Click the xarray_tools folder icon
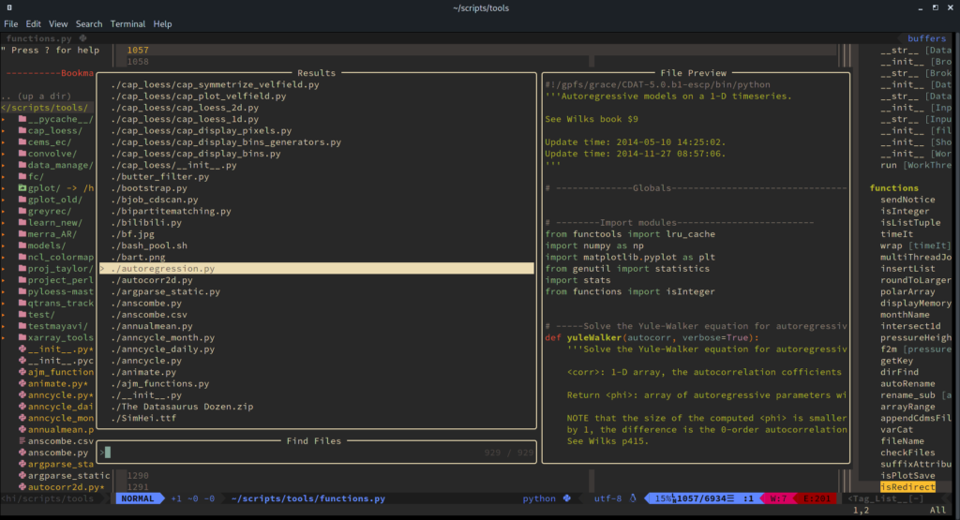Image resolution: width=960 pixels, height=520 pixels. (22, 337)
